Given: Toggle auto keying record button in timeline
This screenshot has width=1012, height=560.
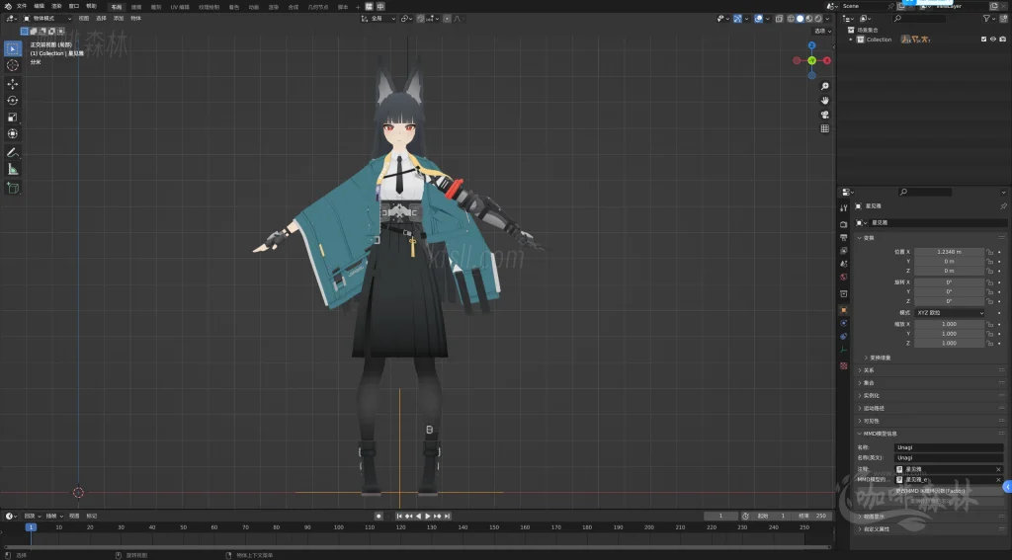Looking at the screenshot, I should pos(379,517).
